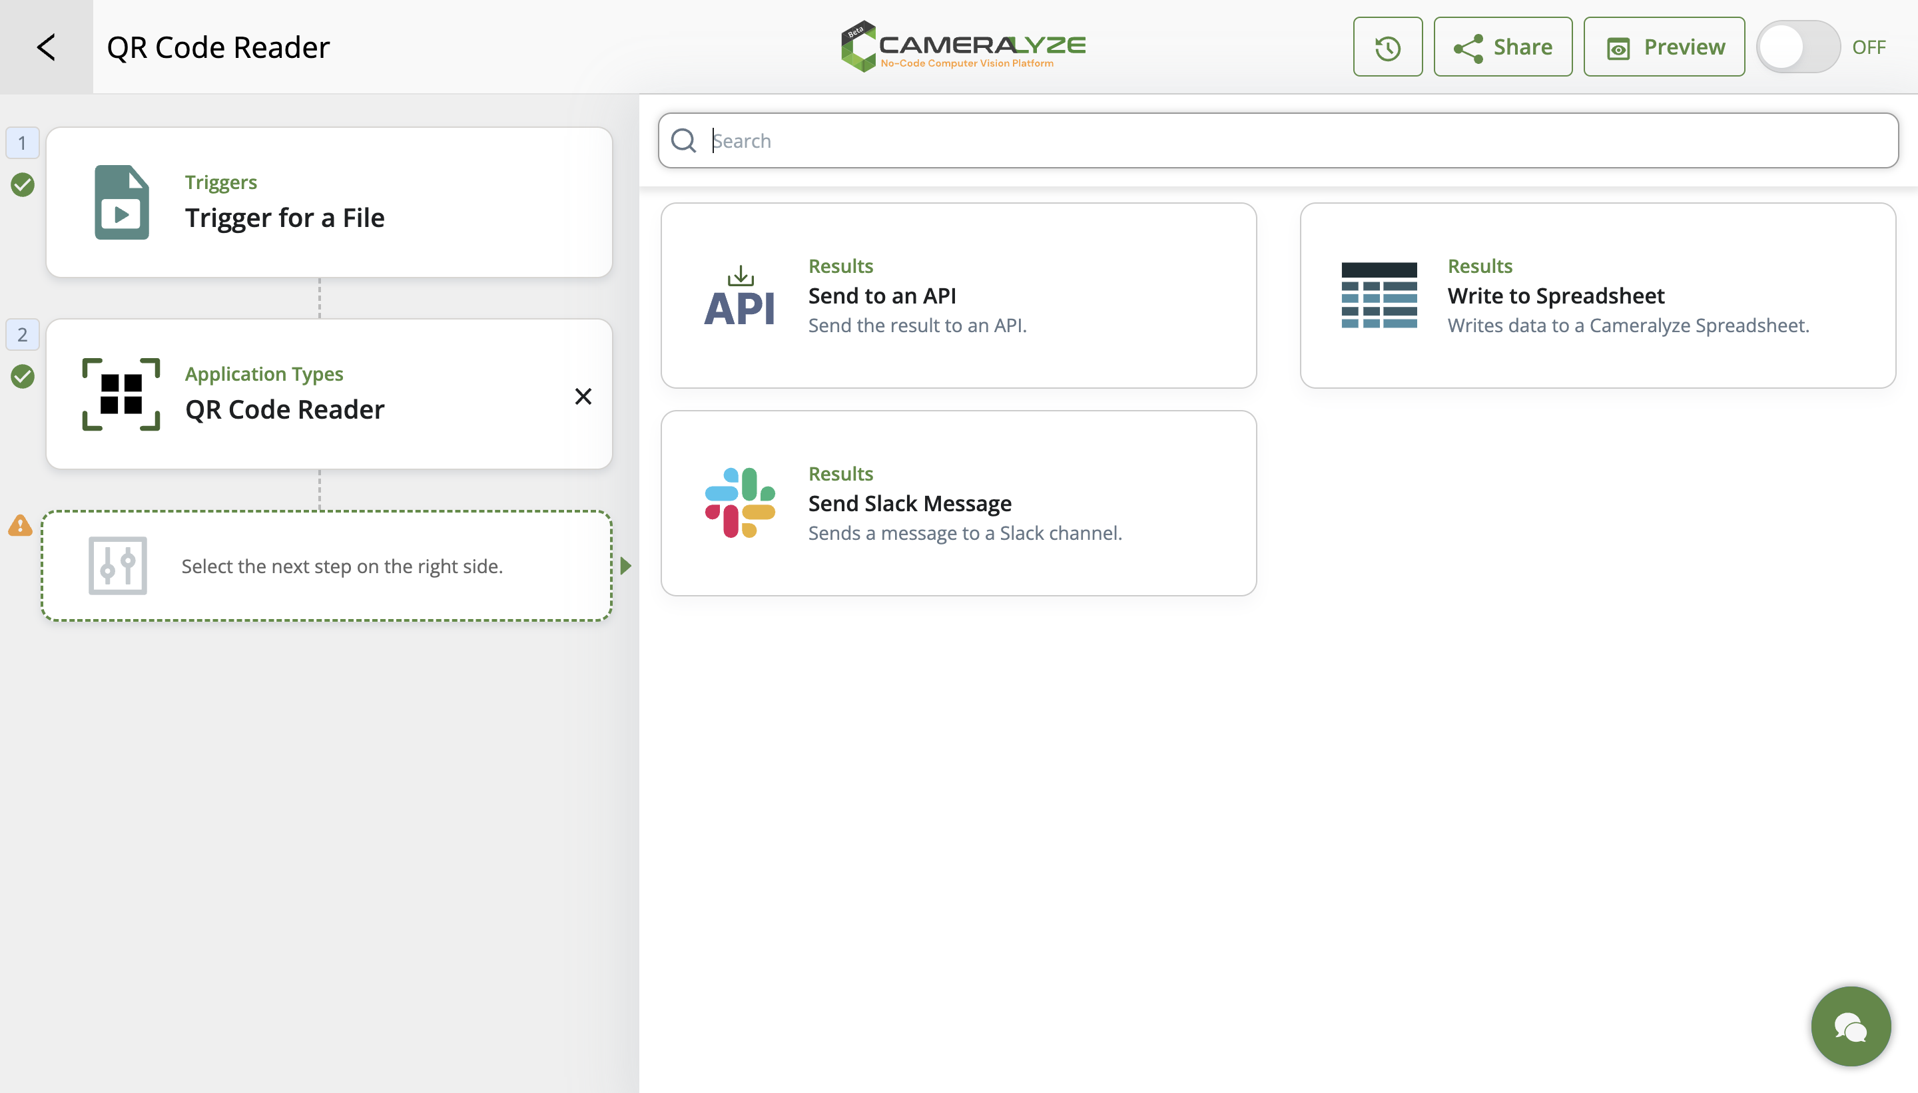Screen dimensions: 1918x1093
Task: Choose Write to Spreadsheet result
Action: pos(1597,296)
